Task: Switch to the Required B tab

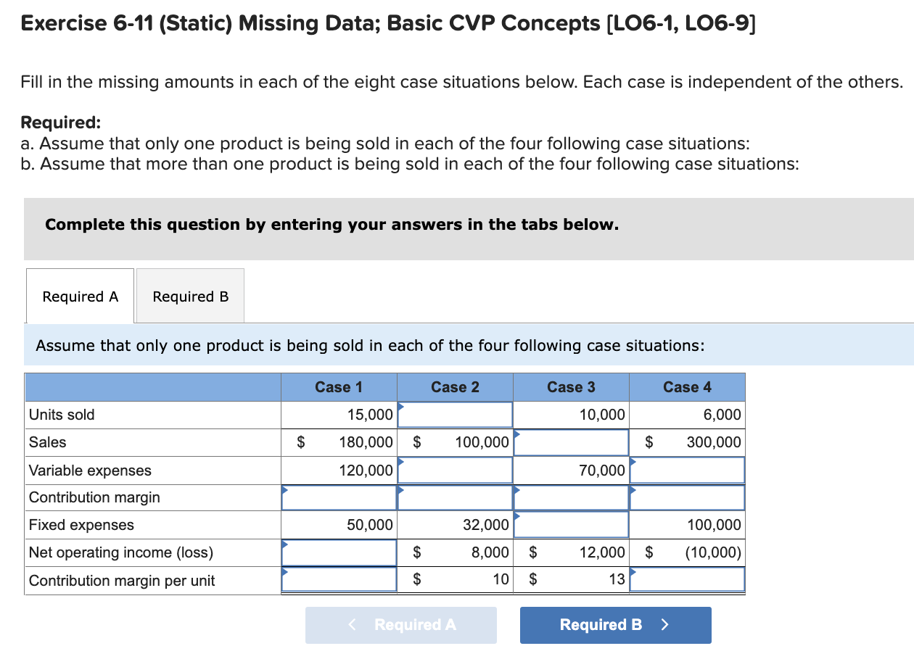Action: [190, 296]
